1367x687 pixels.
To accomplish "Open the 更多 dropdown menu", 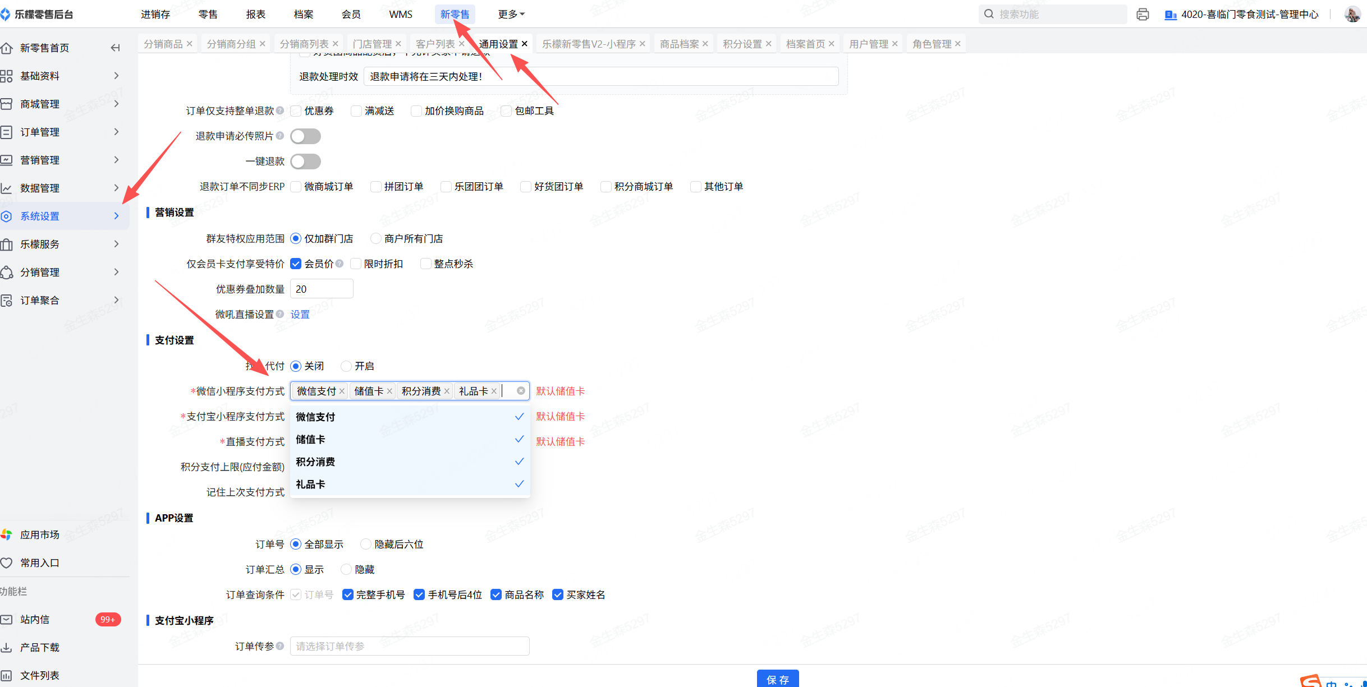I will tap(511, 15).
